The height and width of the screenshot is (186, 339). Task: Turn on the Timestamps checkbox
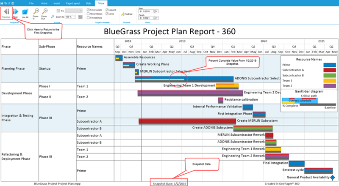(x=88, y=18)
